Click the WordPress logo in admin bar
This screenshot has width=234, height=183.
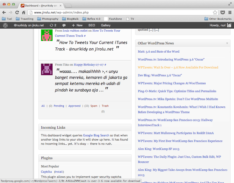pos(5,25)
